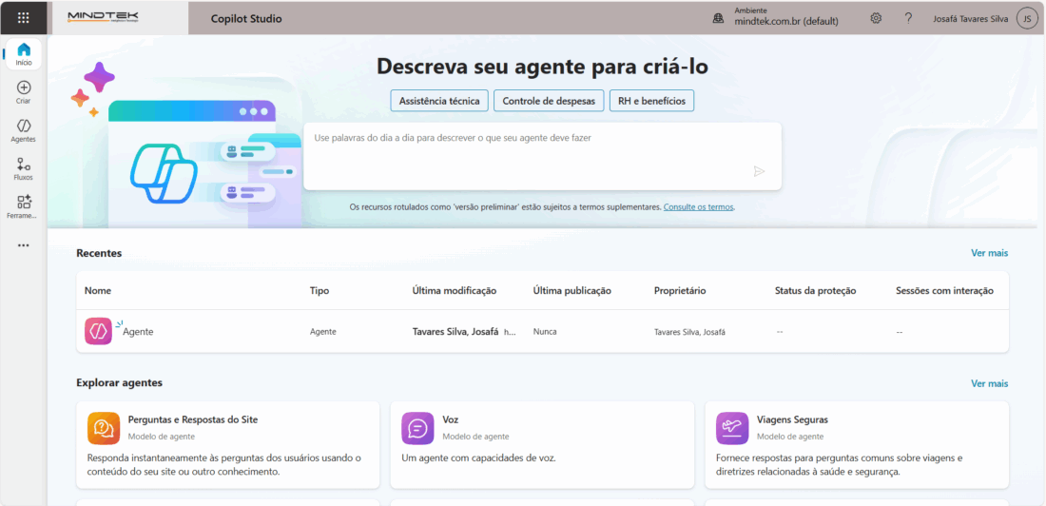The height and width of the screenshot is (506, 1046).
Task: Click the Perguntas e Respostas do Site icon
Action: (104, 428)
